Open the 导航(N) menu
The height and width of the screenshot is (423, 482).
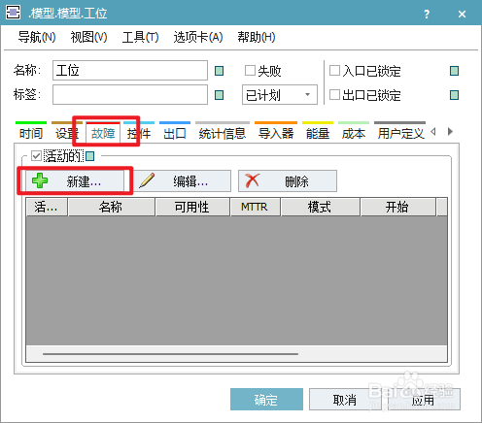[37, 37]
